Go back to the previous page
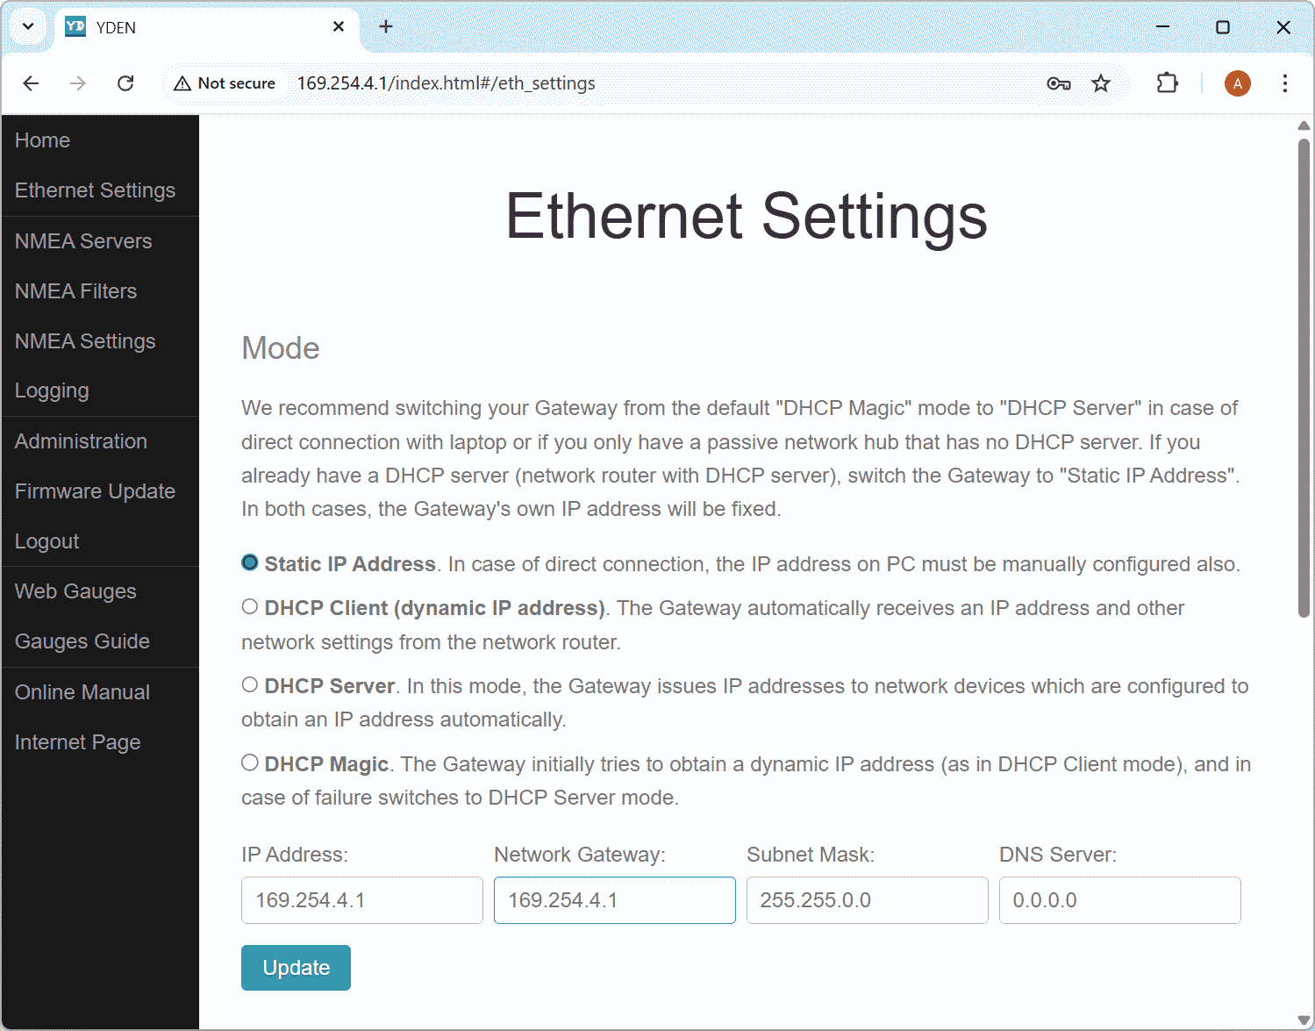Screen dimensions: 1315x1031 click(x=31, y=82)
